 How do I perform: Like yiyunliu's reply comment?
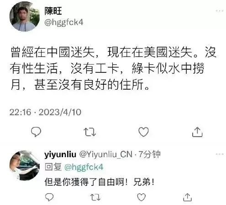(x=142, y=197)
